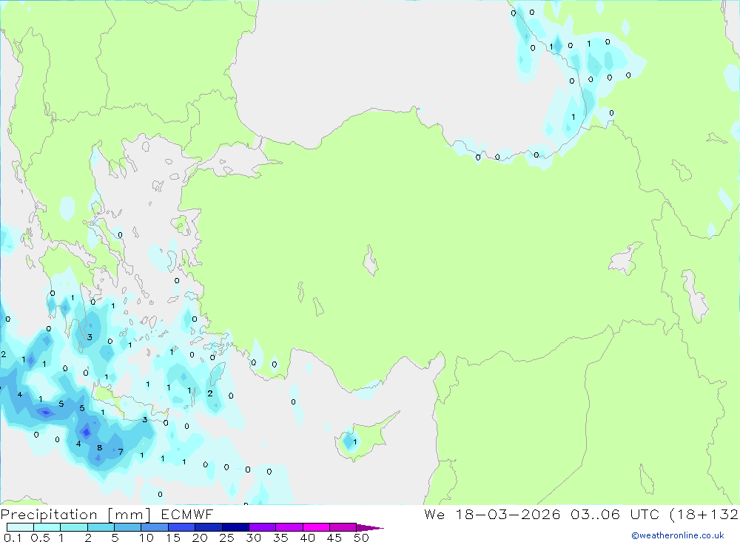Click the '0.5' legend scale label
Viewport: 740px width, 542px height.
coord(40,538)
